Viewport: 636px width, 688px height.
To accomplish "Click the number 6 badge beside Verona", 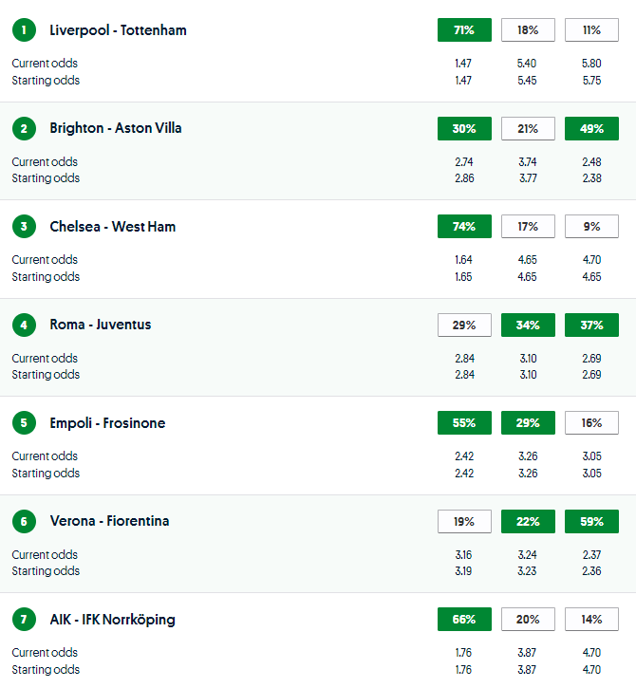I will coord(23,521).
